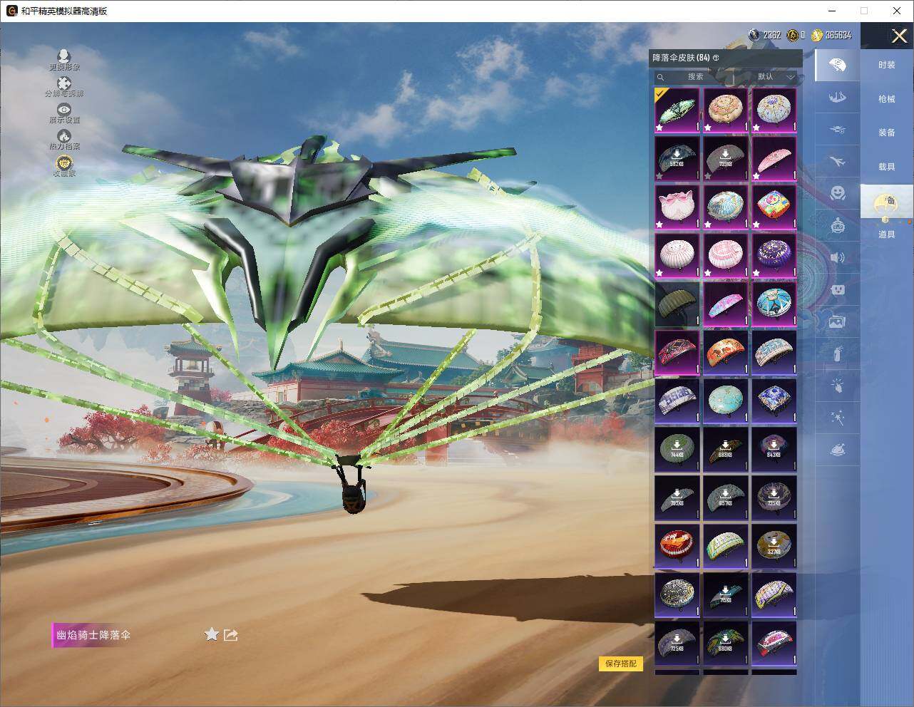This screenshot has width=914, height=707.
Task: Select the sailboat subcategory icon
Action: coord(838,97)
